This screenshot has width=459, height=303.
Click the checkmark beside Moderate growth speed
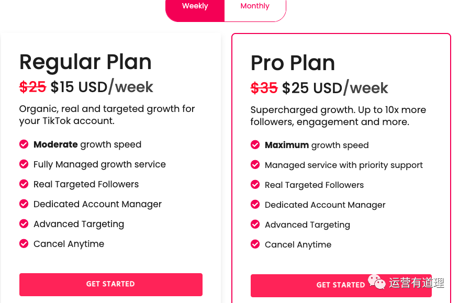[24, 144]
